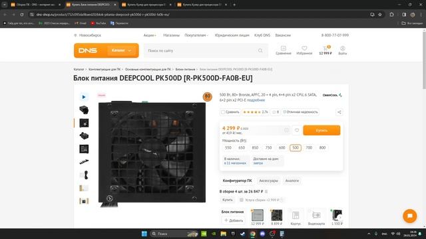The height and width of the screenshot is (239, 426).
Task: Open the Корпус slot in configurator
Action: pos(296,217)
